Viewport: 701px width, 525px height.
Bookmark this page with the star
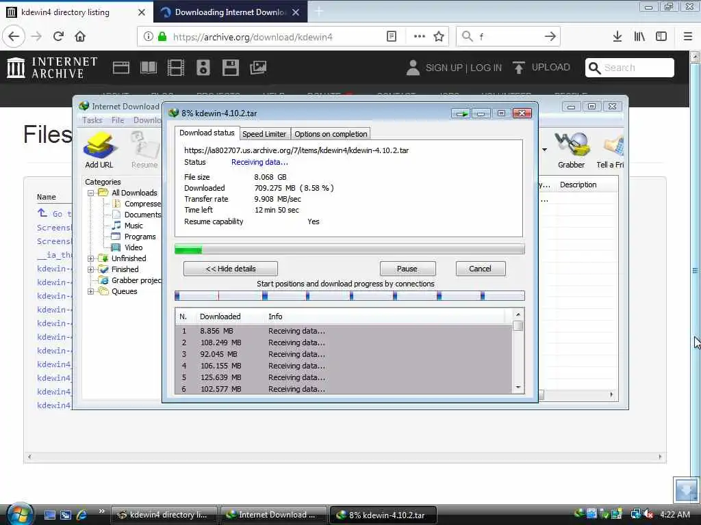click(439, 37)
